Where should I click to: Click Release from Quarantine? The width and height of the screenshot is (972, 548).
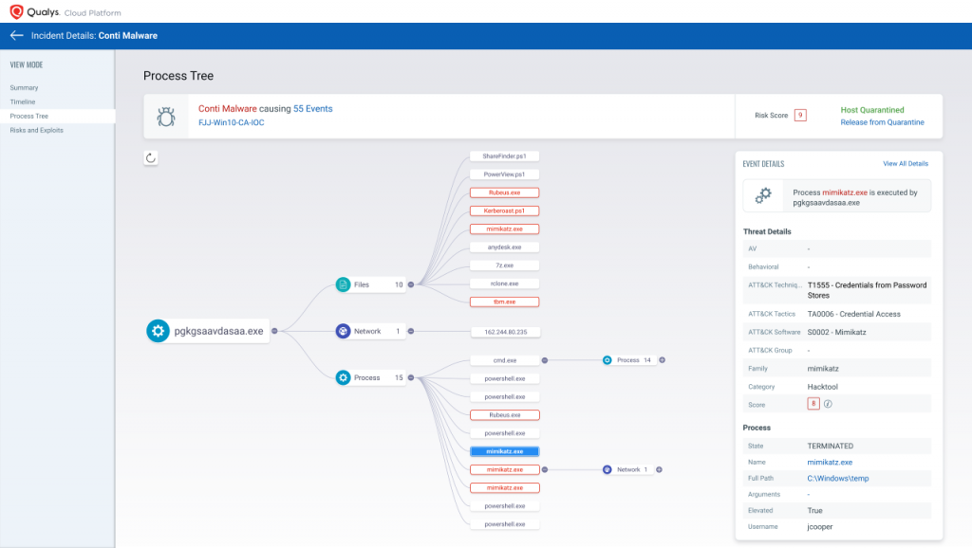pyautogui.click(x=882, y=122)
